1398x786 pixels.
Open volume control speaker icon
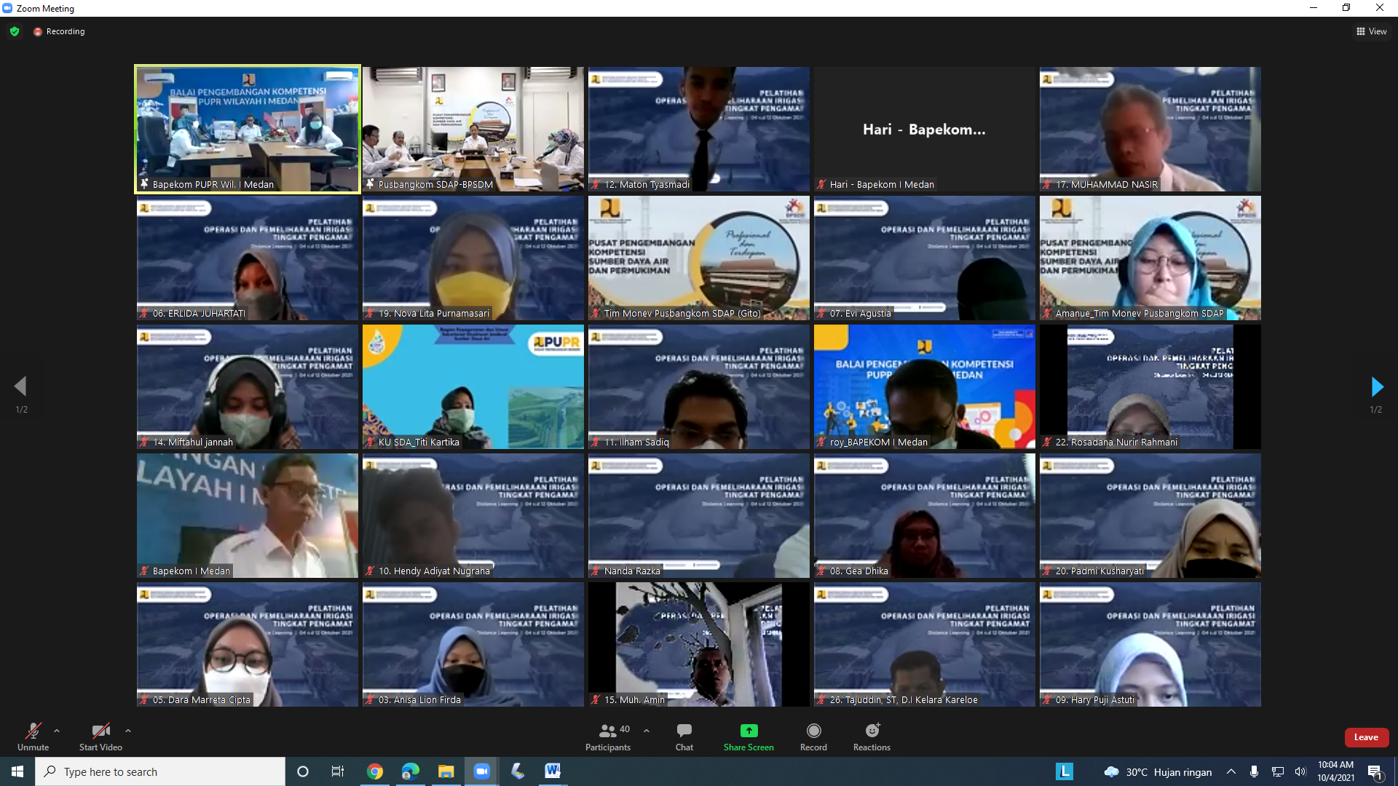1300,771
